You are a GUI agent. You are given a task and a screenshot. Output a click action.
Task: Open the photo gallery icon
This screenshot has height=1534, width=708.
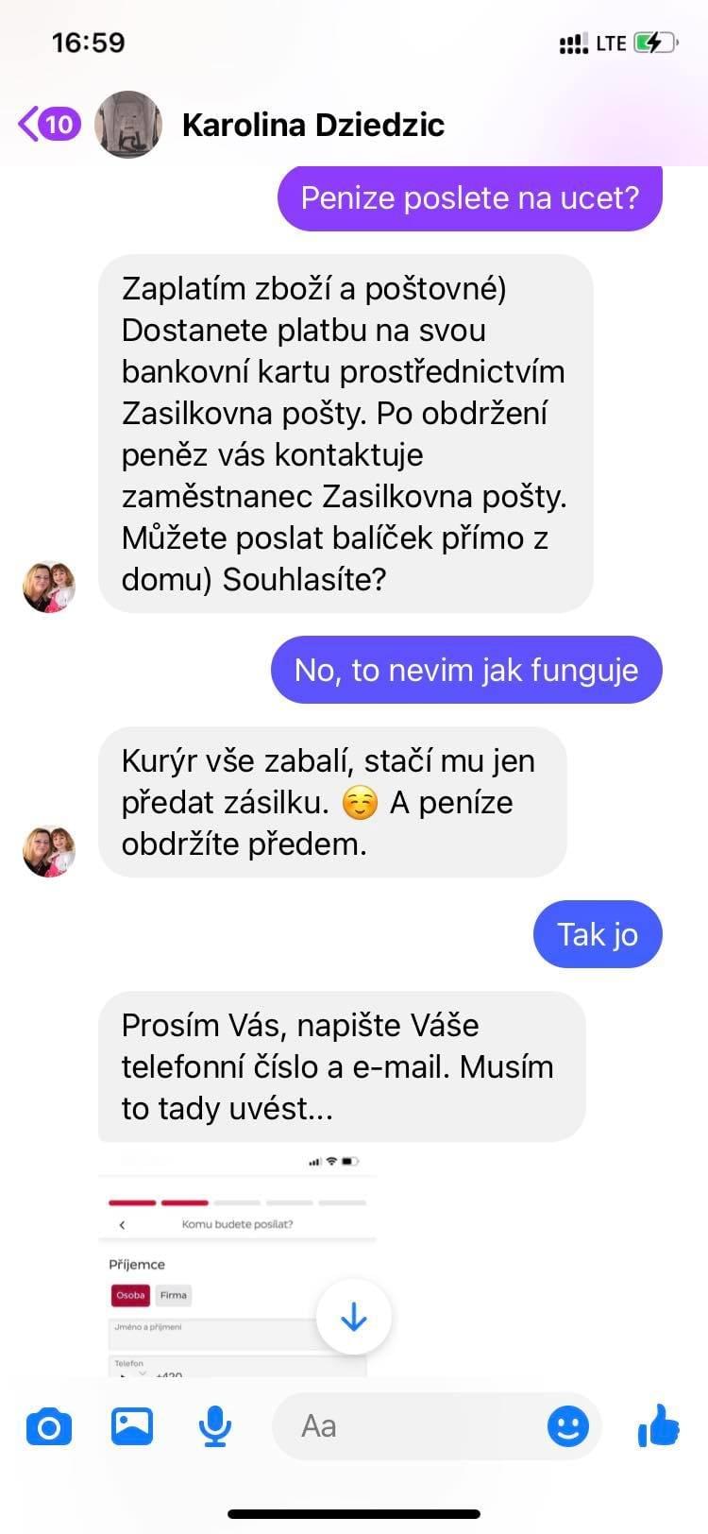132,1425
